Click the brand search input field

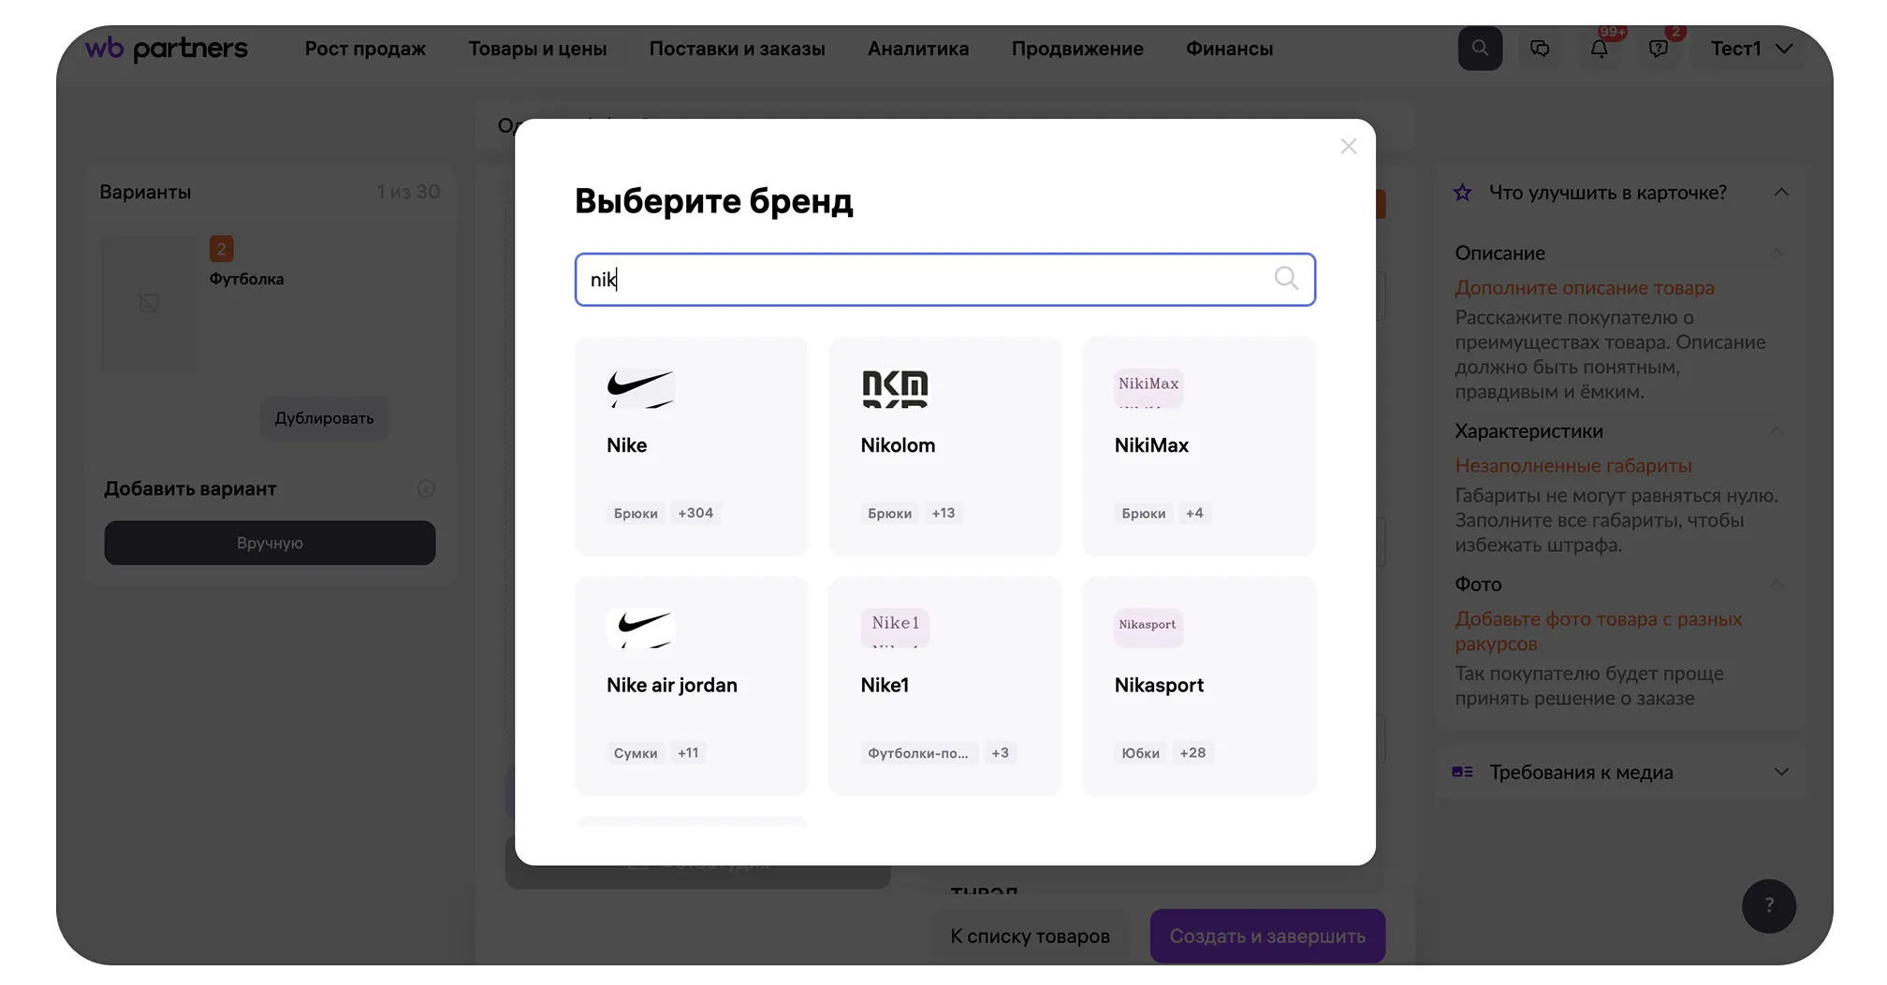pos(927,280)
